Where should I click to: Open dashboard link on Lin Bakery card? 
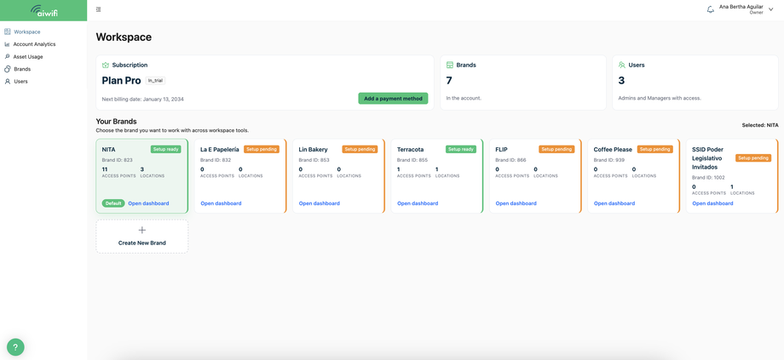(x=319, y=203)
